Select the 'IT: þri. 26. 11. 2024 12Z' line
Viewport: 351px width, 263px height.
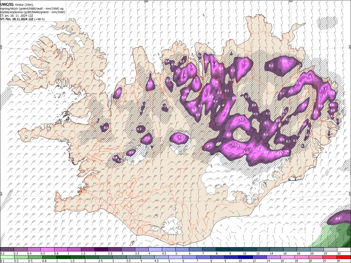[x=17, y=16]
